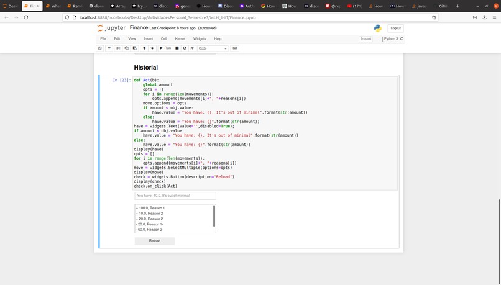The height and width of the screenshot is (285, 501).
Task: Reload the browser page
Action: coord(26,17)
